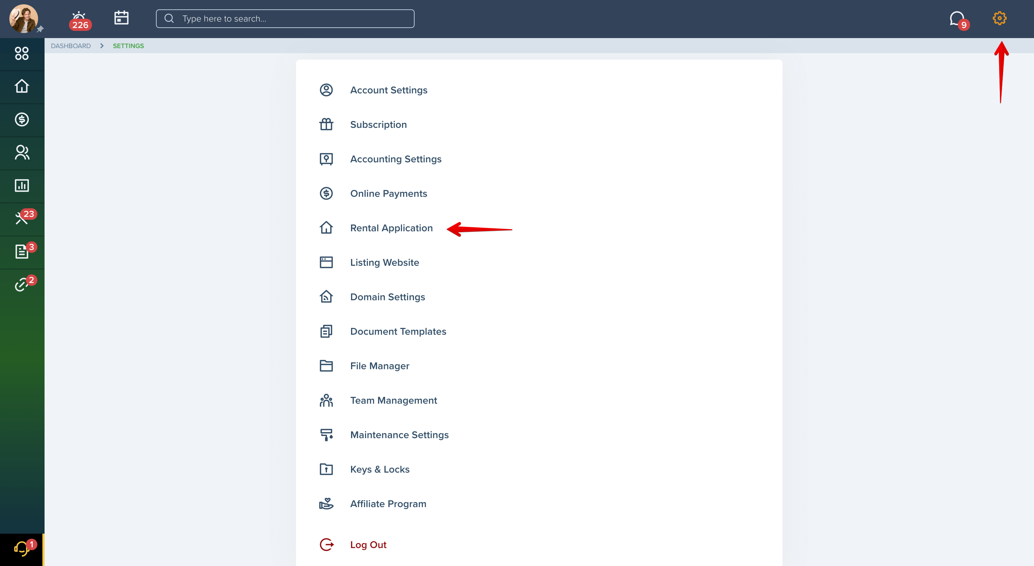This screenshot has height=566, width=1034.
Task: Click the Account Settings person icon
Action: pos(326,90)
